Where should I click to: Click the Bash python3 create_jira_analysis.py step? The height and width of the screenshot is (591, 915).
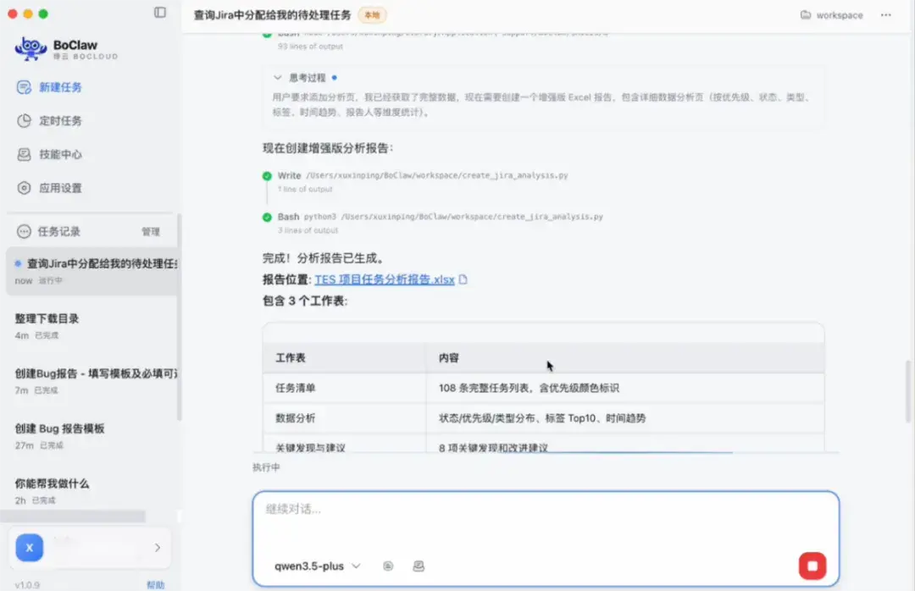[440, 217]
